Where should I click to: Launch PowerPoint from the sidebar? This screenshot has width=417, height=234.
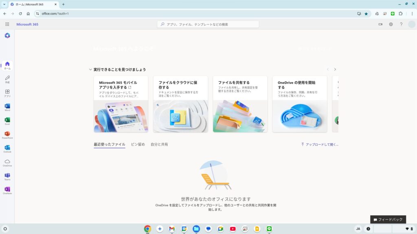click(x=7, y=134)
